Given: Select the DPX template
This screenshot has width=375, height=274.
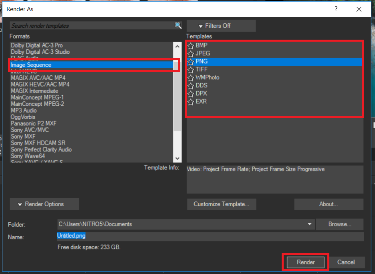Looking at the screenshot, I should pos(274,94).
